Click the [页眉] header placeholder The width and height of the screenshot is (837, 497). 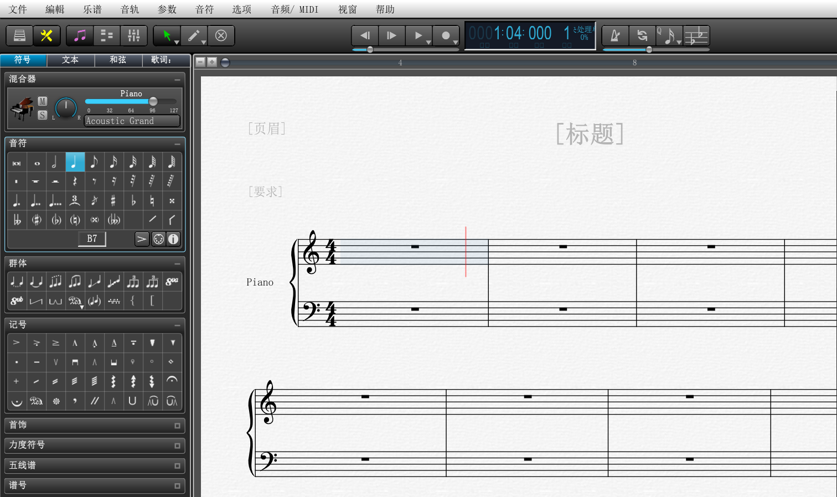click(x=267, y=128)
